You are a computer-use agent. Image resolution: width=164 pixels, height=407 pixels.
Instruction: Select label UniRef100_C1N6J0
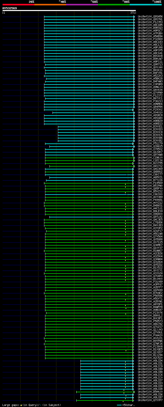click(150, 157)
